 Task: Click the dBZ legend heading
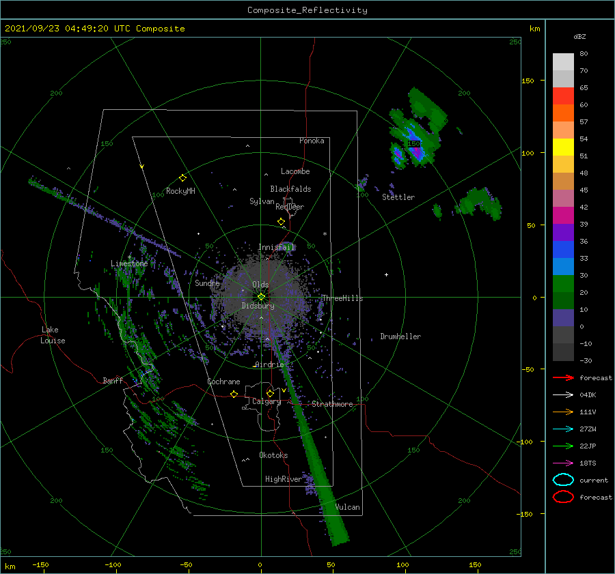click(579, 37)
